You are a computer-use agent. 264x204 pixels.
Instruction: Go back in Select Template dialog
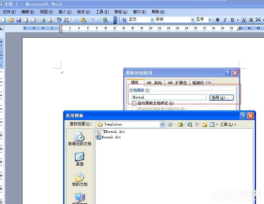click(x=170, y=125)
